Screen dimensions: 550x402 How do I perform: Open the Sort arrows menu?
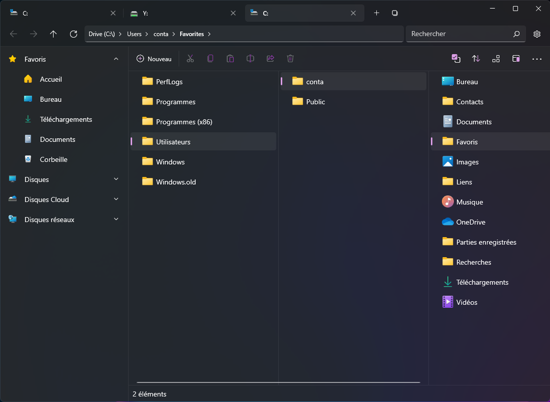tap(475, 59)
